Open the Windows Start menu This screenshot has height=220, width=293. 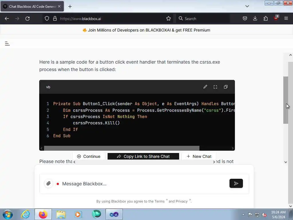(8, 214)
